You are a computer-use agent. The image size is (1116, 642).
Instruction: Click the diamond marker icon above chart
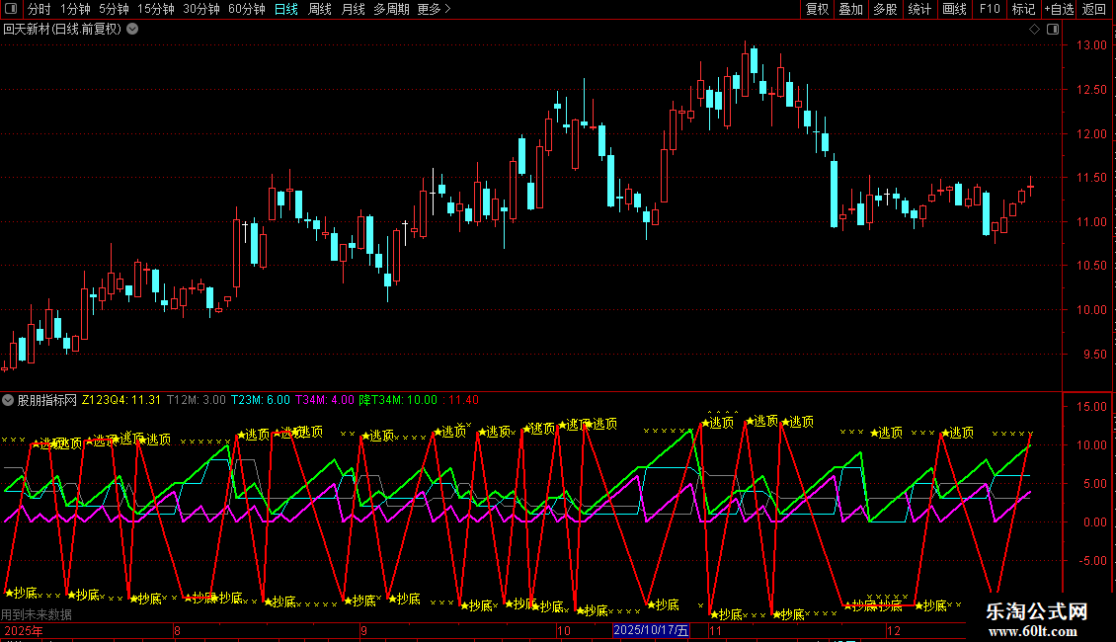coord(1034,30)
